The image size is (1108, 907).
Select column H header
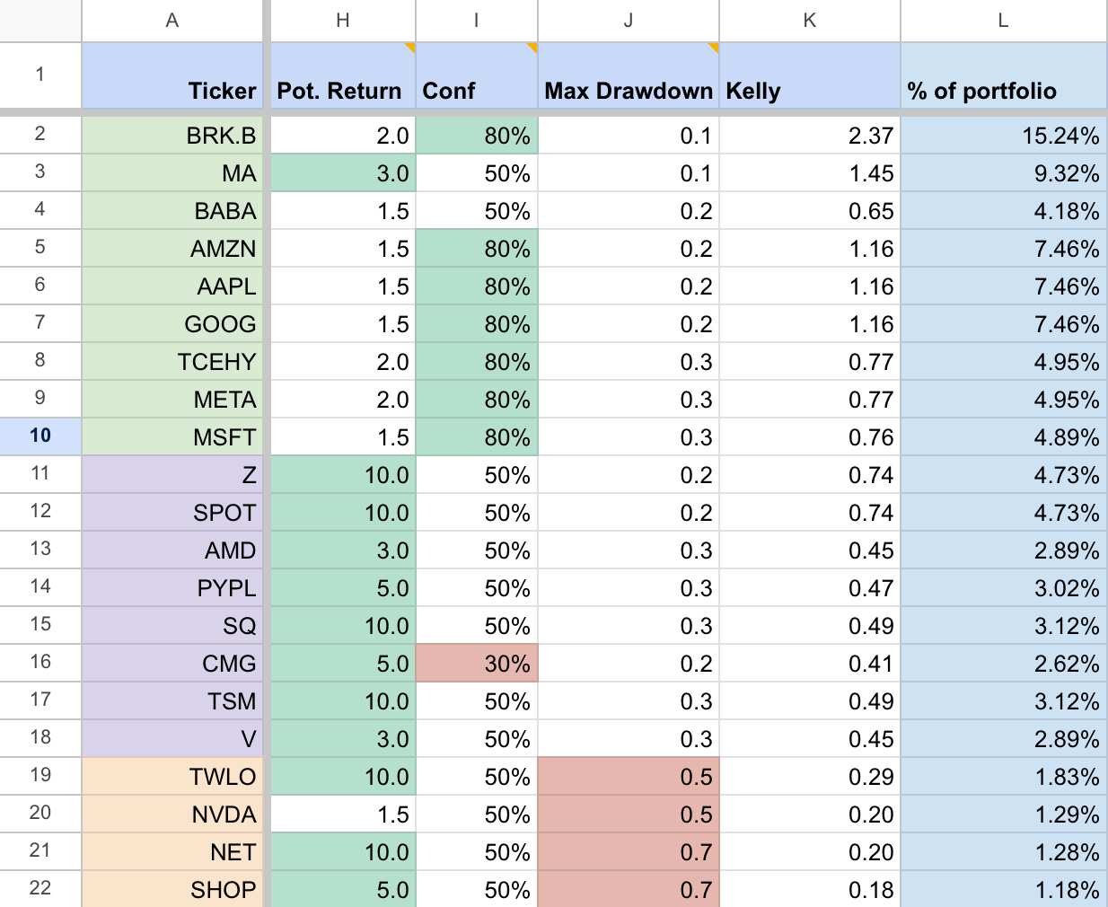click(x=343, y=21)
